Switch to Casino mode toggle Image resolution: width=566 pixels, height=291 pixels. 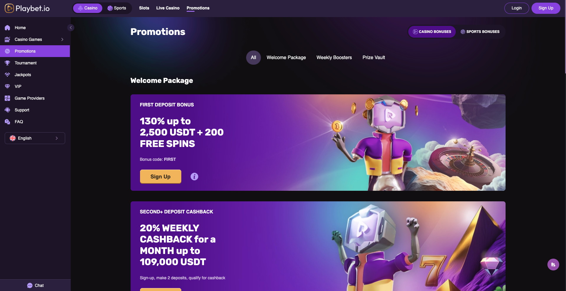[x=88, y=8]
